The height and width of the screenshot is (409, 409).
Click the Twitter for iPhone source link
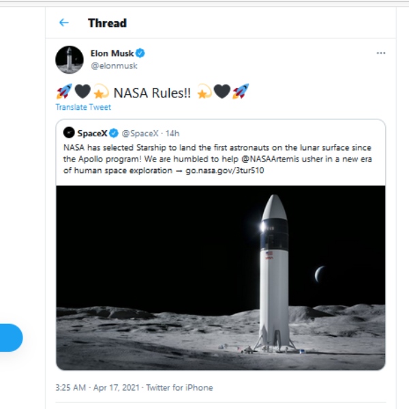pos(180,387)
